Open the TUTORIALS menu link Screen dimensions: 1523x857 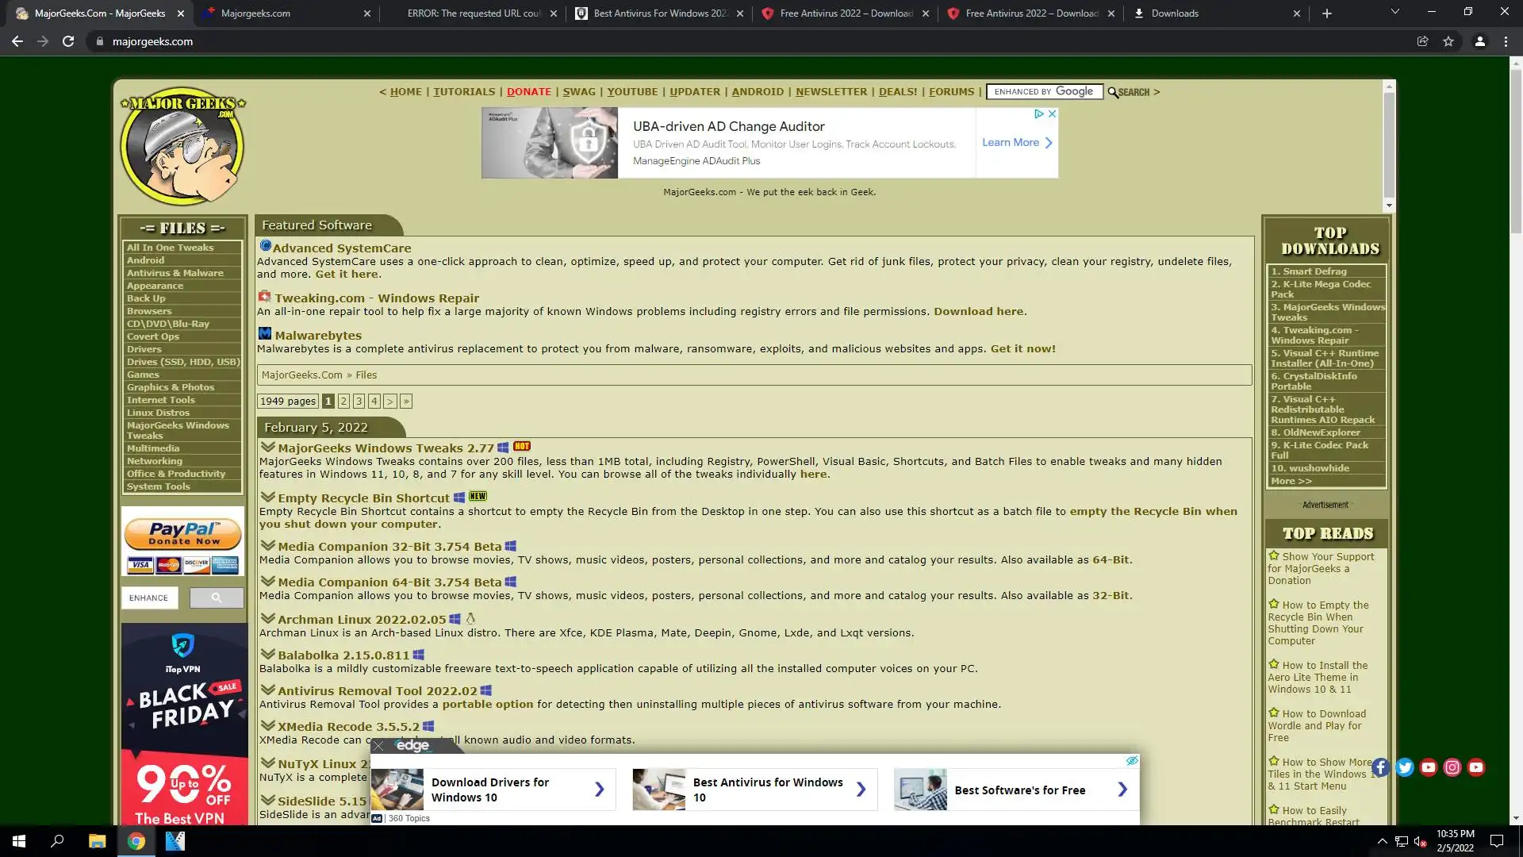tap(464, 92)
